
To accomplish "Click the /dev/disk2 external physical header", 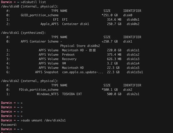I will [x=29, y=81].
